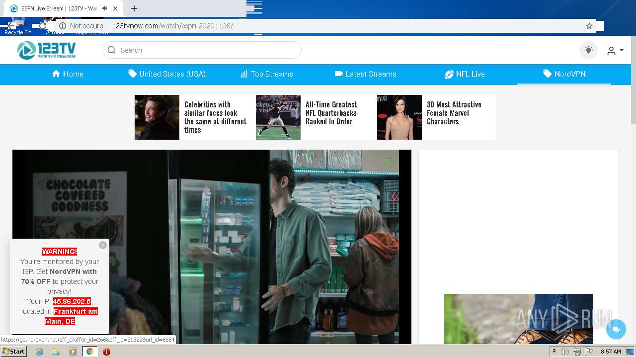Open the user account dropdown
Screen dimensions: 636x358
[x=615, y=51]
